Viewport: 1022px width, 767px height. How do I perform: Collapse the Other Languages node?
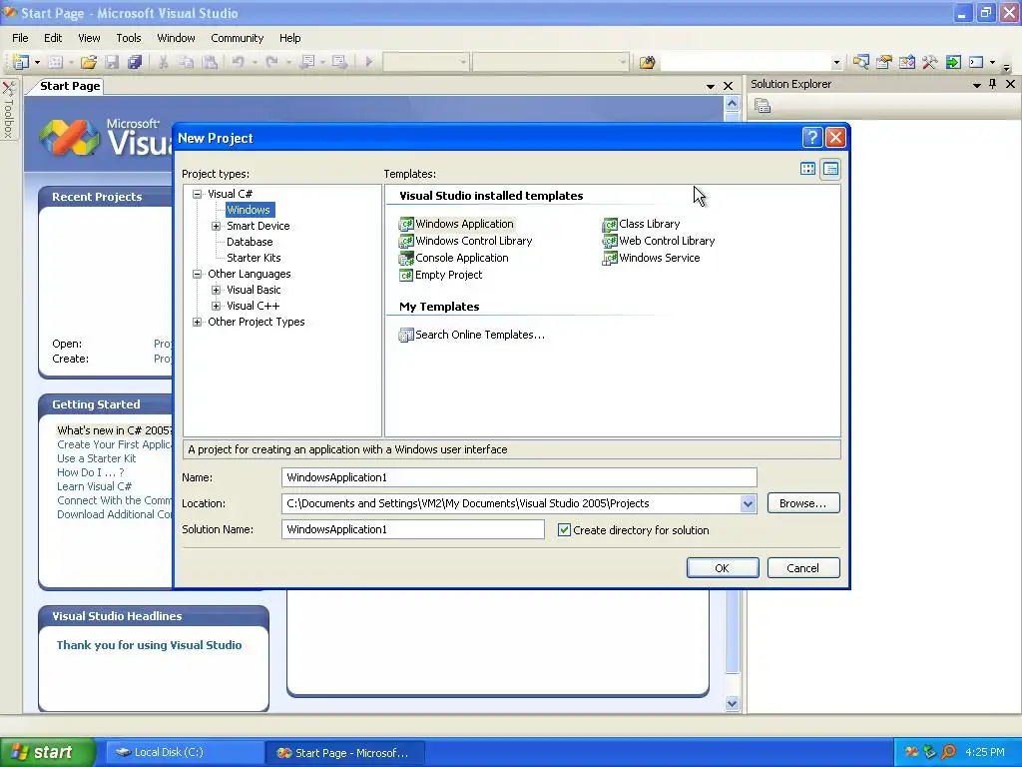197,274
